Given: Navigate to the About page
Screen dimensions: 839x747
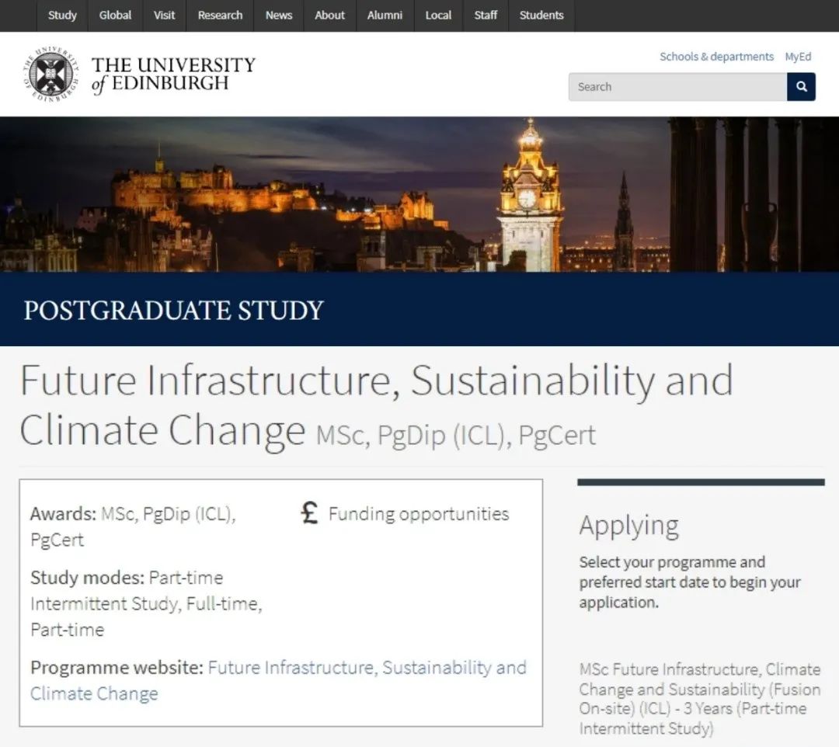Looking at the screenshot, I should [x=329, y=16].
